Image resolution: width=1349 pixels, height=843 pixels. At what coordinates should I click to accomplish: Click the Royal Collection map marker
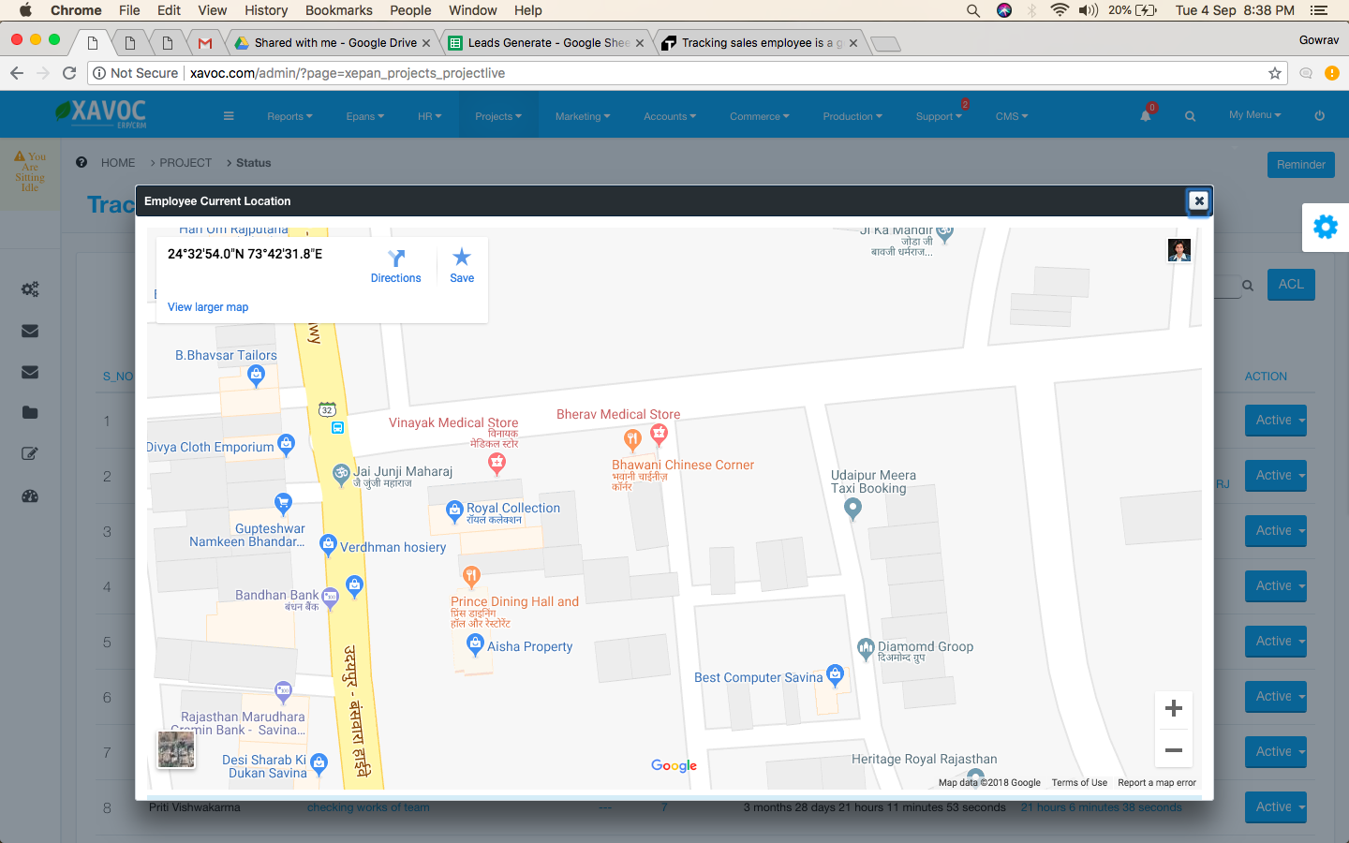pos(454,510)
